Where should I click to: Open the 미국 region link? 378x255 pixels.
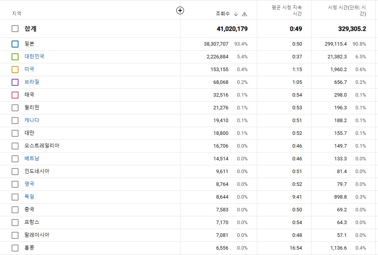click(x=29, y=69)
